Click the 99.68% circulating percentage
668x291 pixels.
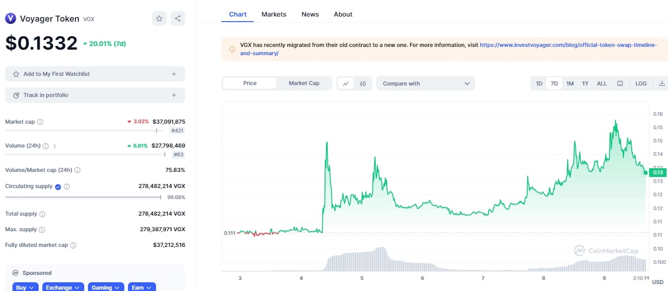[x=176, y=198]
